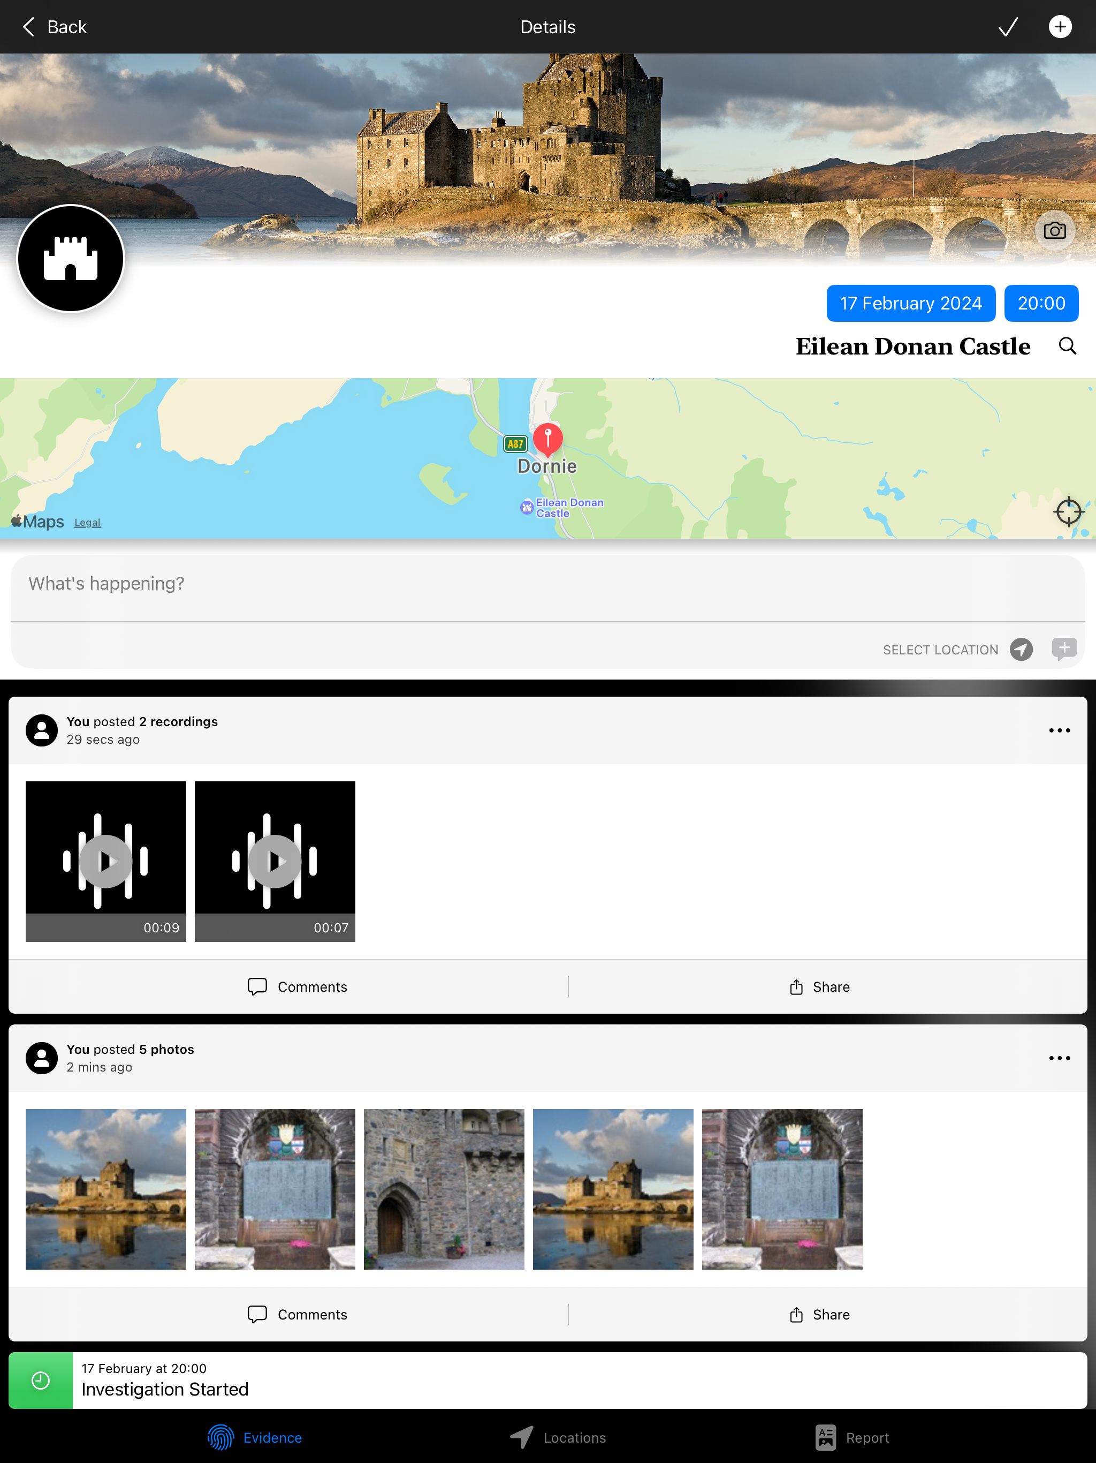Tap the Details title

(x=547, y=27)
